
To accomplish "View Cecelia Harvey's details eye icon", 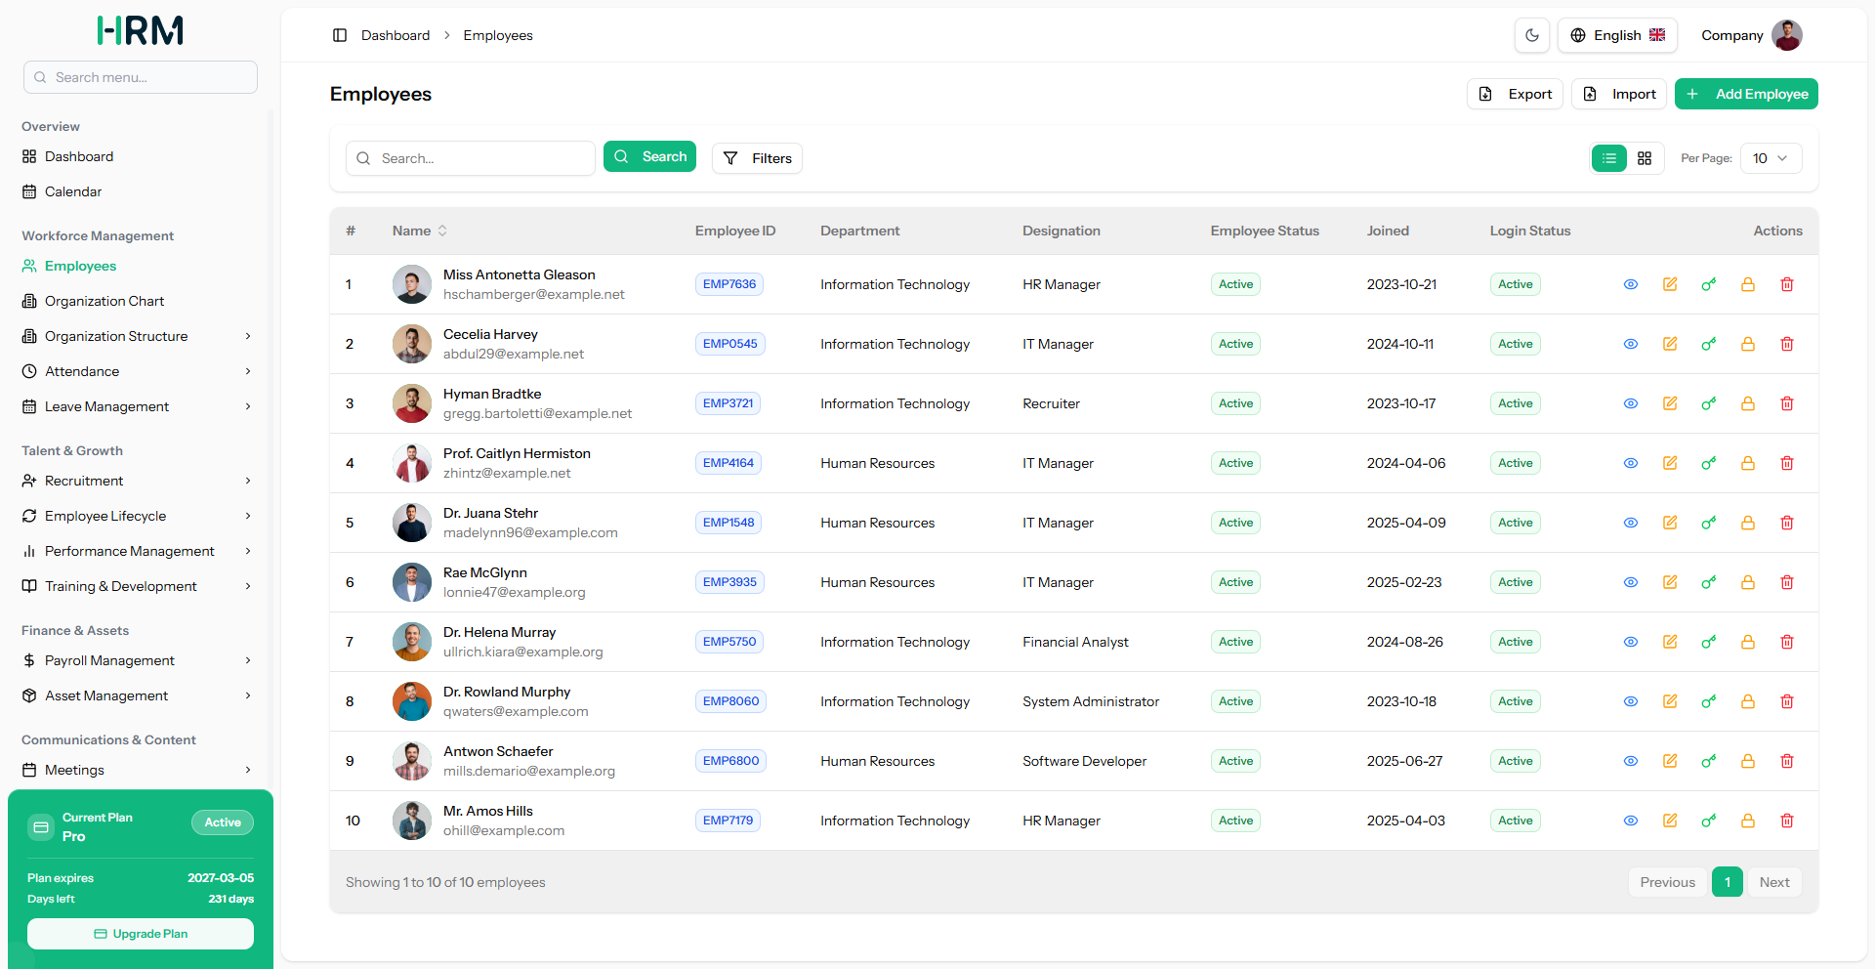I will tap(1631, 344).
